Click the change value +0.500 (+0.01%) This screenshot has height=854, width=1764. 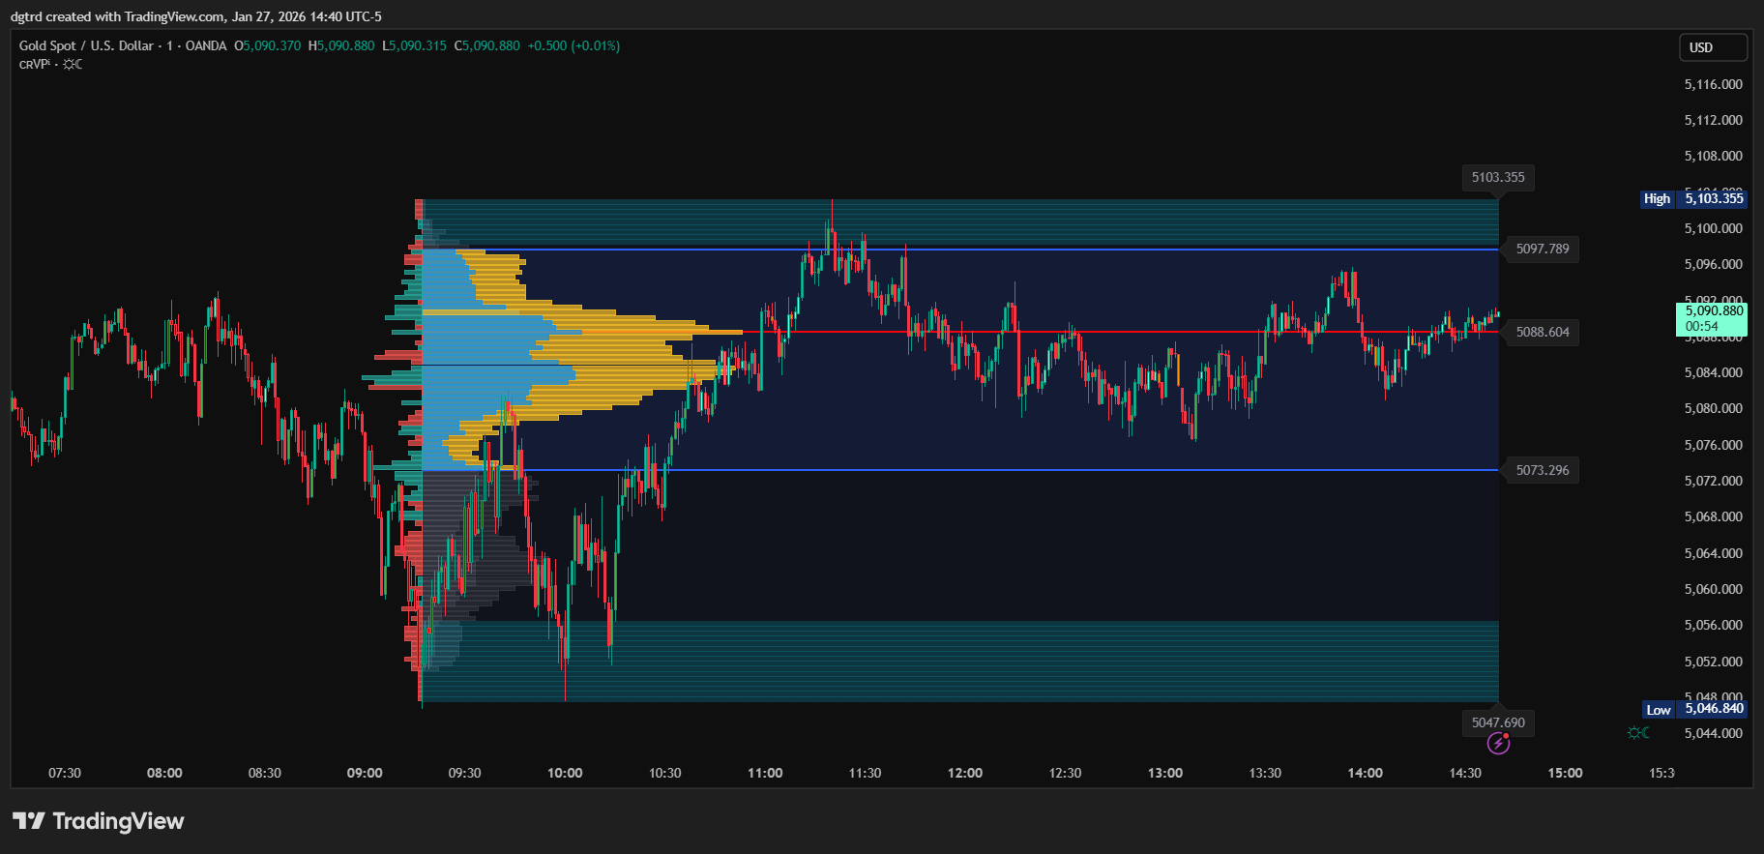coord(573,45)
